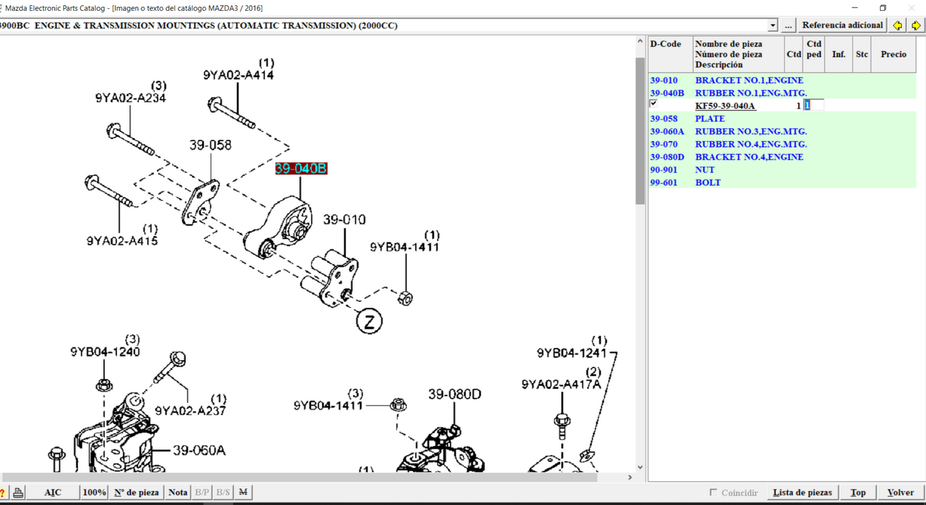Click the Precio column header
The height and width of the screenshot is (505, 926).
coord(893,54)
